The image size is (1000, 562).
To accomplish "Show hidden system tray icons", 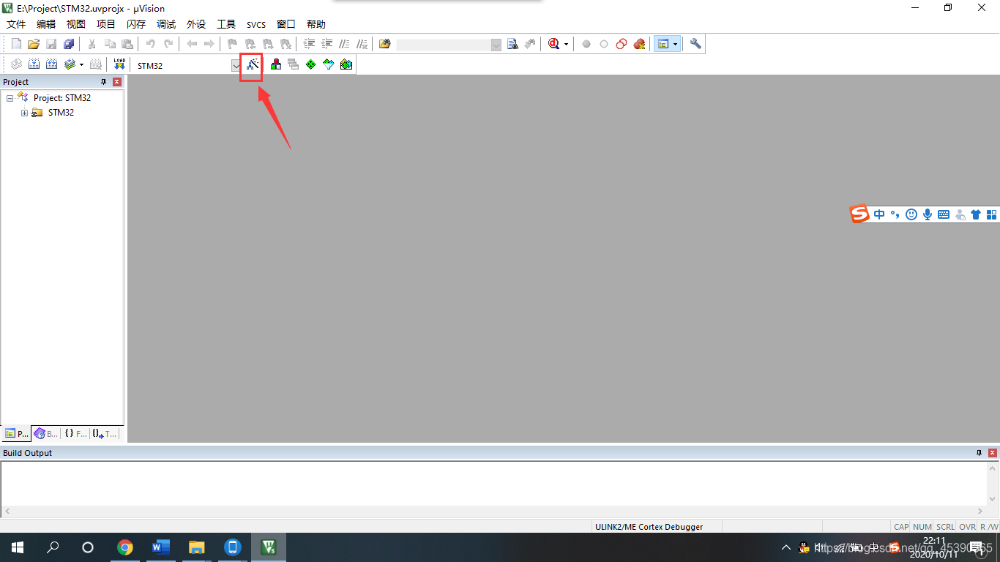I will click(x=786, y=547).
